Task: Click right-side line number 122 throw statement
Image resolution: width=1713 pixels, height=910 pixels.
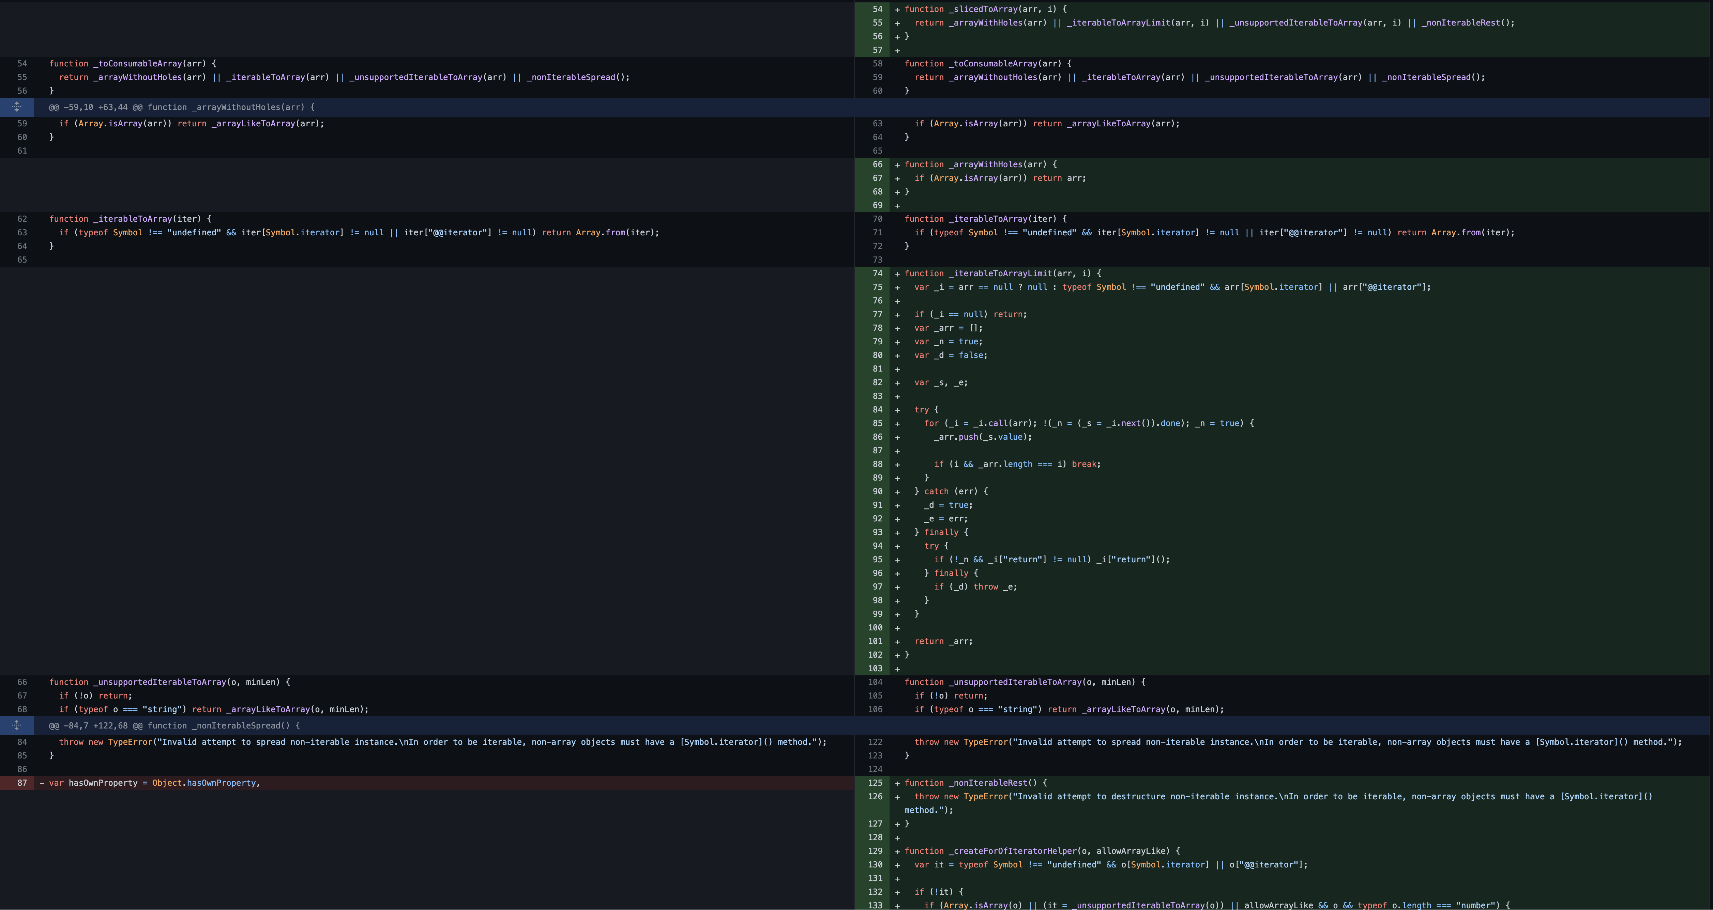Action: (1298, 742)
